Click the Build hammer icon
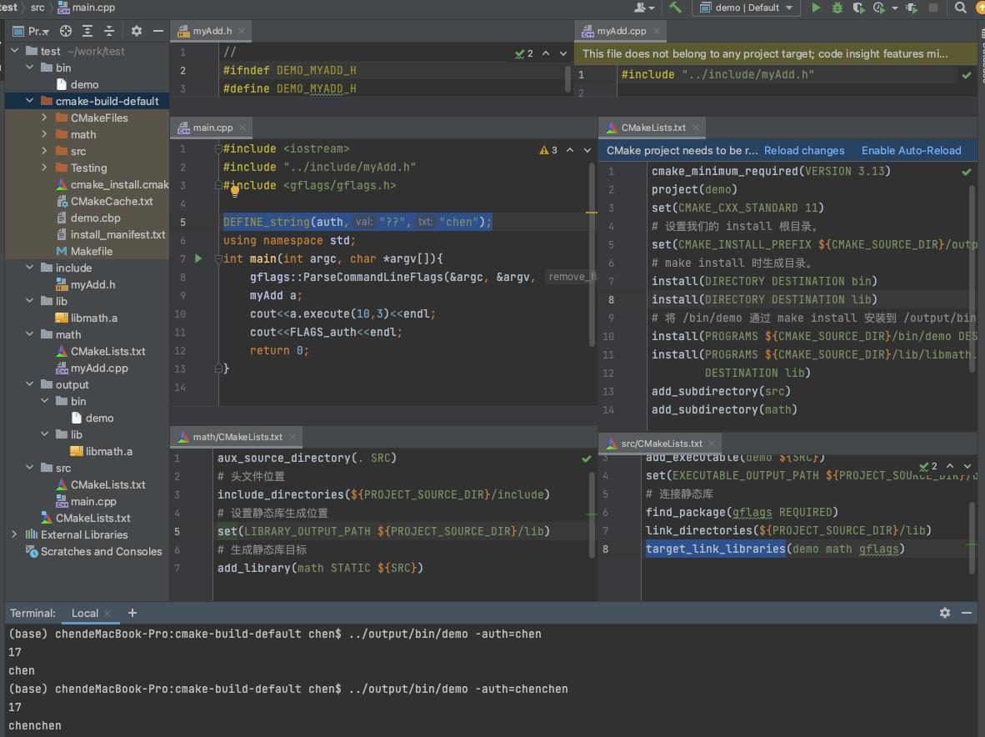985x737 pixels. pyautogui.click(x=676, y=8)
